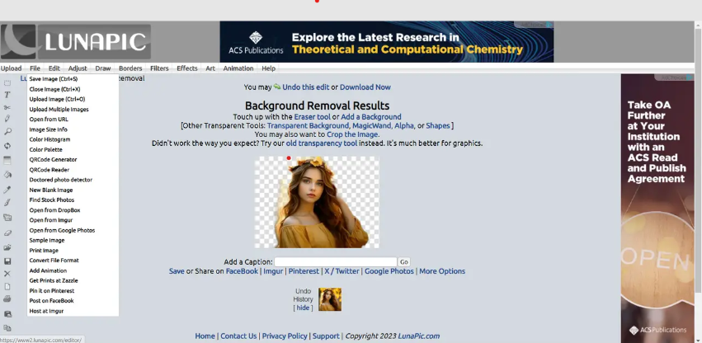
Task: Select the eyedropper color picker tool
Action: 7,190
